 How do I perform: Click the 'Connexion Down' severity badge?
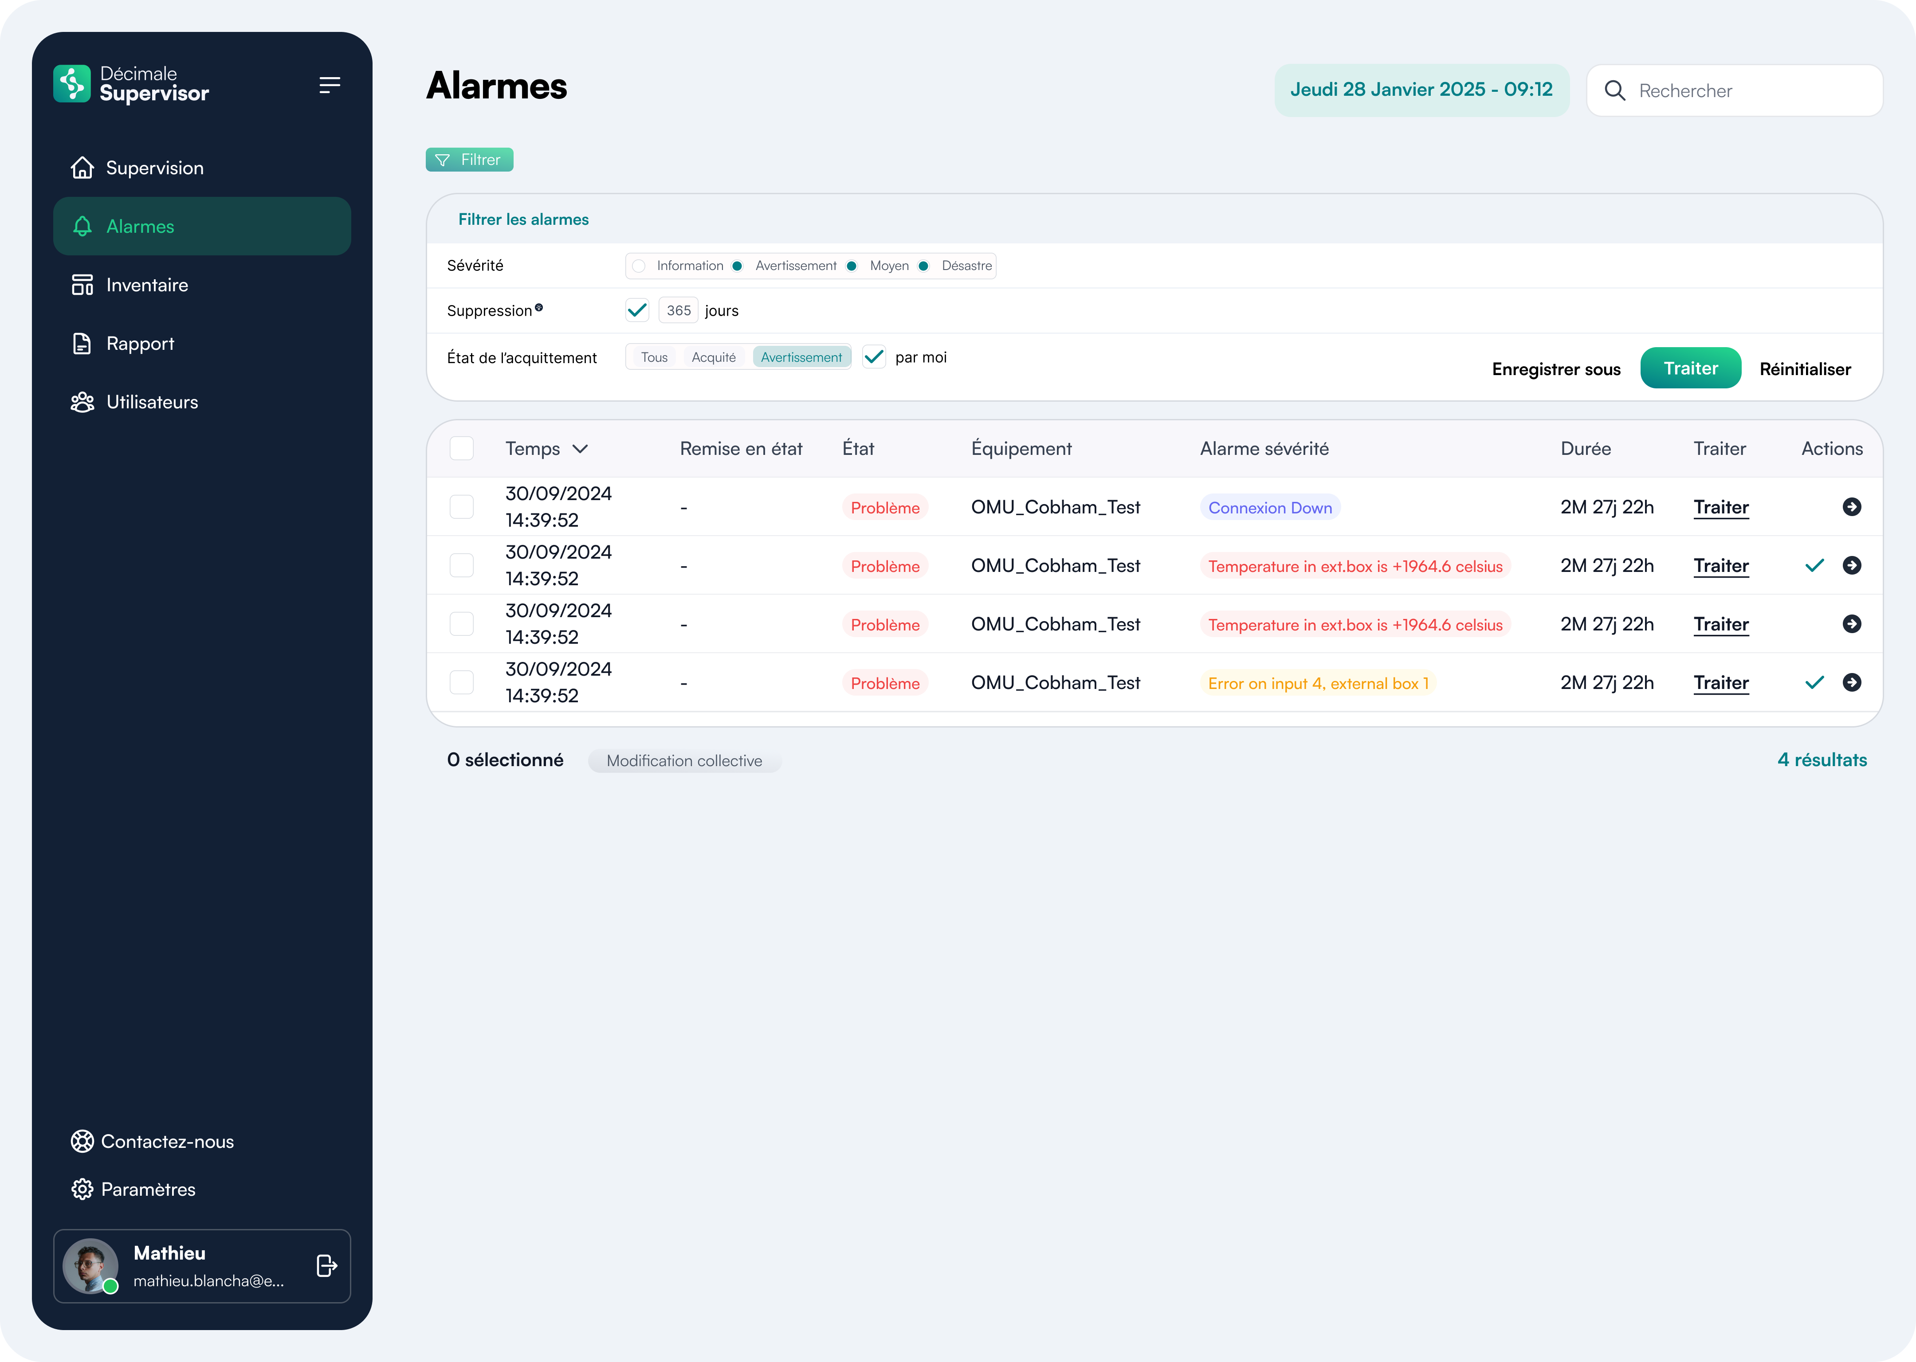coord(1270,507)
